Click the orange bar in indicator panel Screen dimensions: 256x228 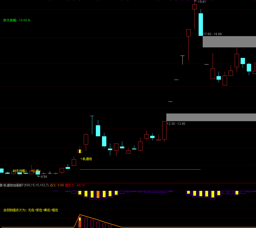point(98,195)
